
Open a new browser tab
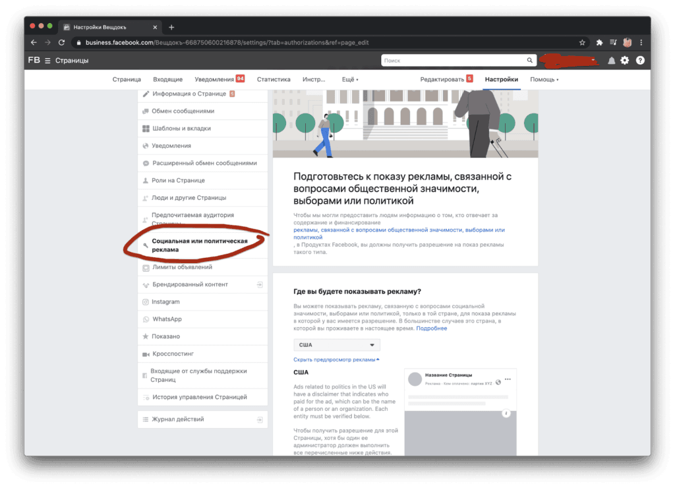coord(171,27)
